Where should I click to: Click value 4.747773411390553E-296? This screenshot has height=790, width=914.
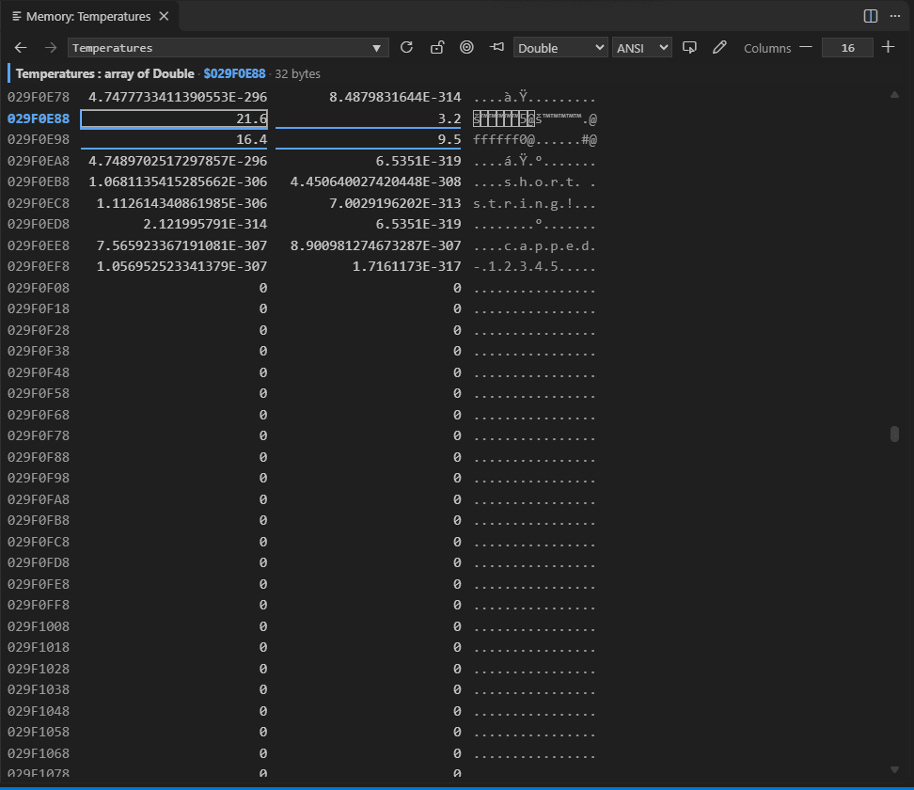[x=178, y=98]
